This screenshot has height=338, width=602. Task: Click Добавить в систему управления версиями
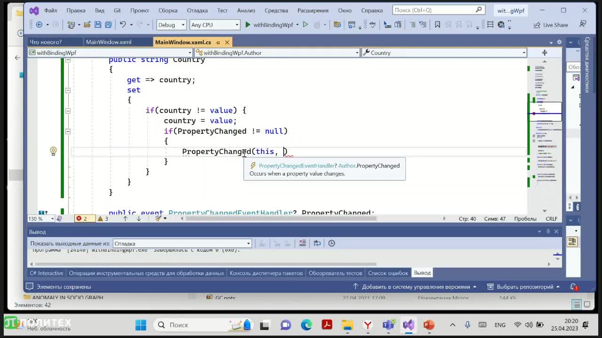(414, 287)
